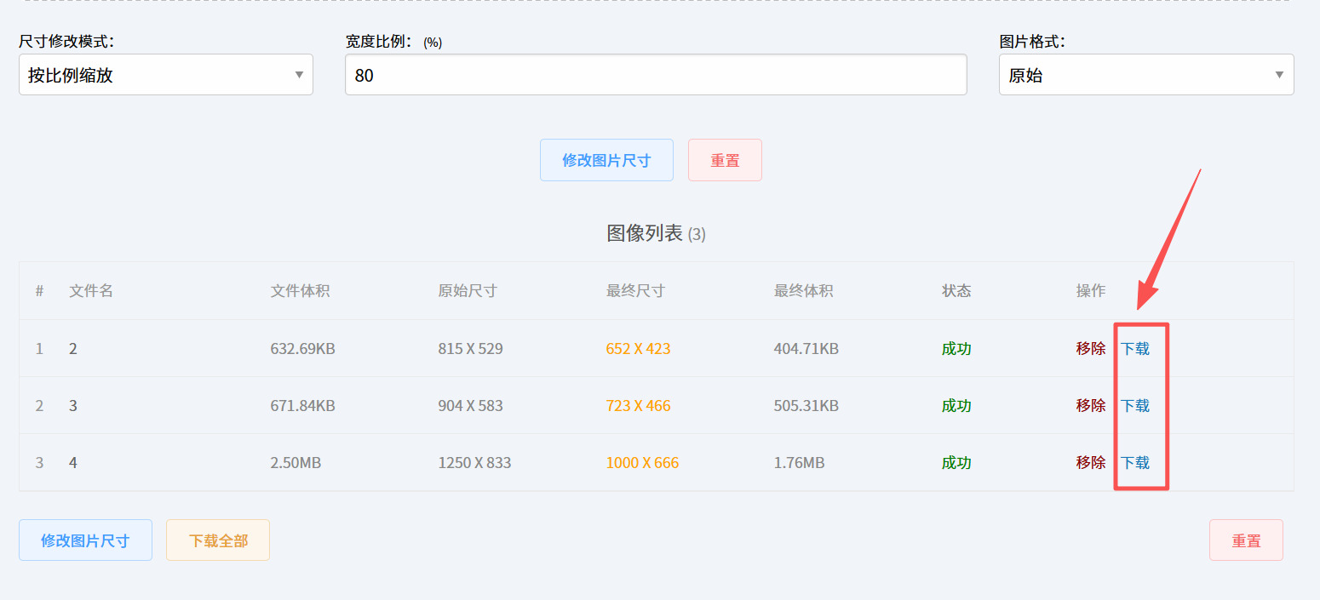Click the bottom-right 重置 button
The image size is (1320, 600).
(1246, 540)
